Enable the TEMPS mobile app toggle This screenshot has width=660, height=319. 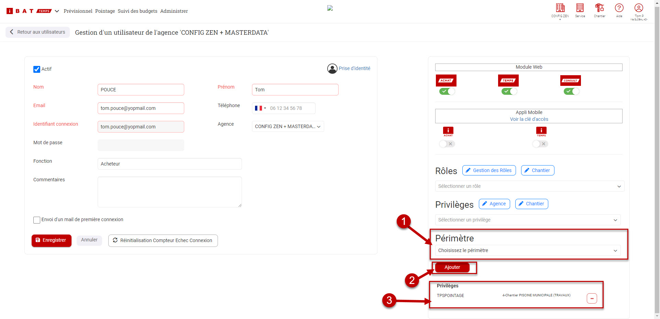[x=540, y=144]
